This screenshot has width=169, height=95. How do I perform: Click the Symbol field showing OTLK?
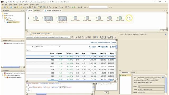tap(151, 87)
